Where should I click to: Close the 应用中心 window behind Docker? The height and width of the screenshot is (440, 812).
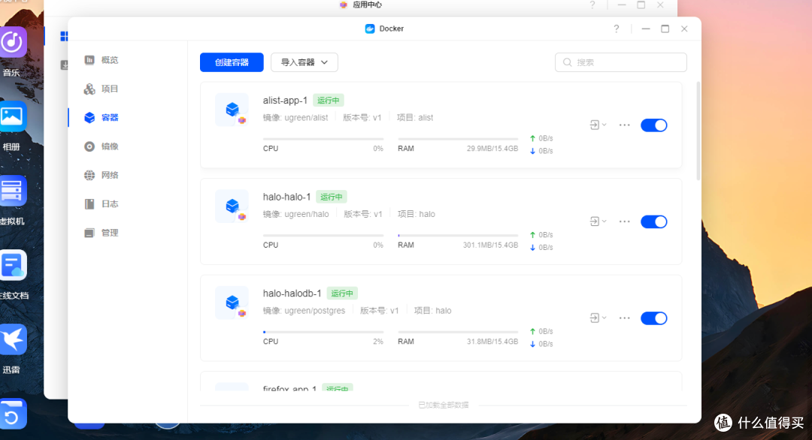tap(660, 5)
